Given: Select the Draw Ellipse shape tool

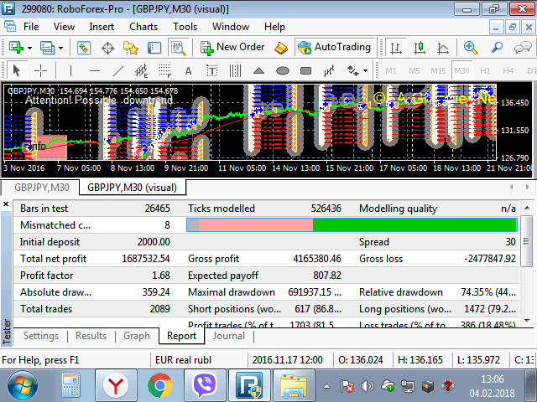Looking at the screenshot, I should pyautogui.click(x=283, y=70).
